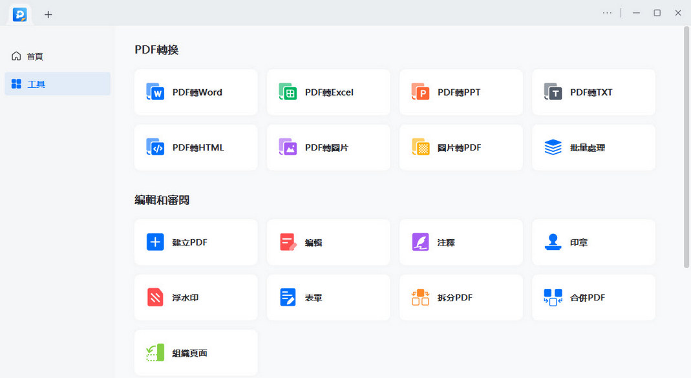This screenshot has height=378, width=691.
Task: Select the 圖片轉PDF icon
Action: point(420,147)
